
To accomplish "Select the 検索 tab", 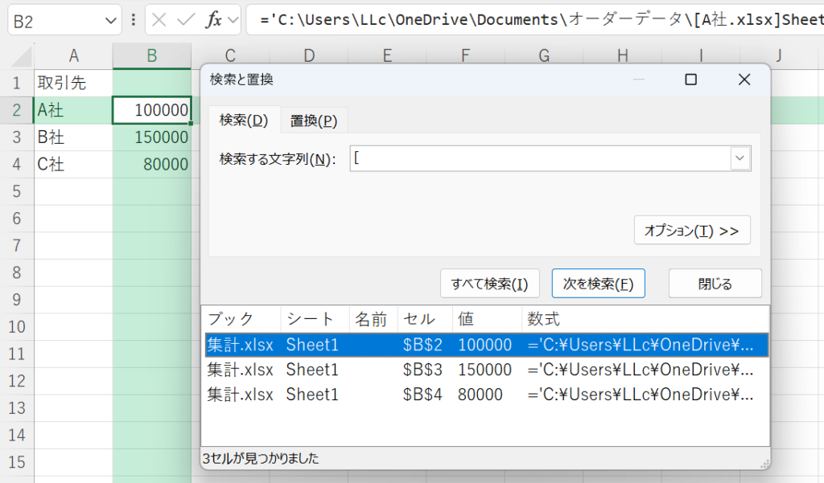I will (244, 121).
